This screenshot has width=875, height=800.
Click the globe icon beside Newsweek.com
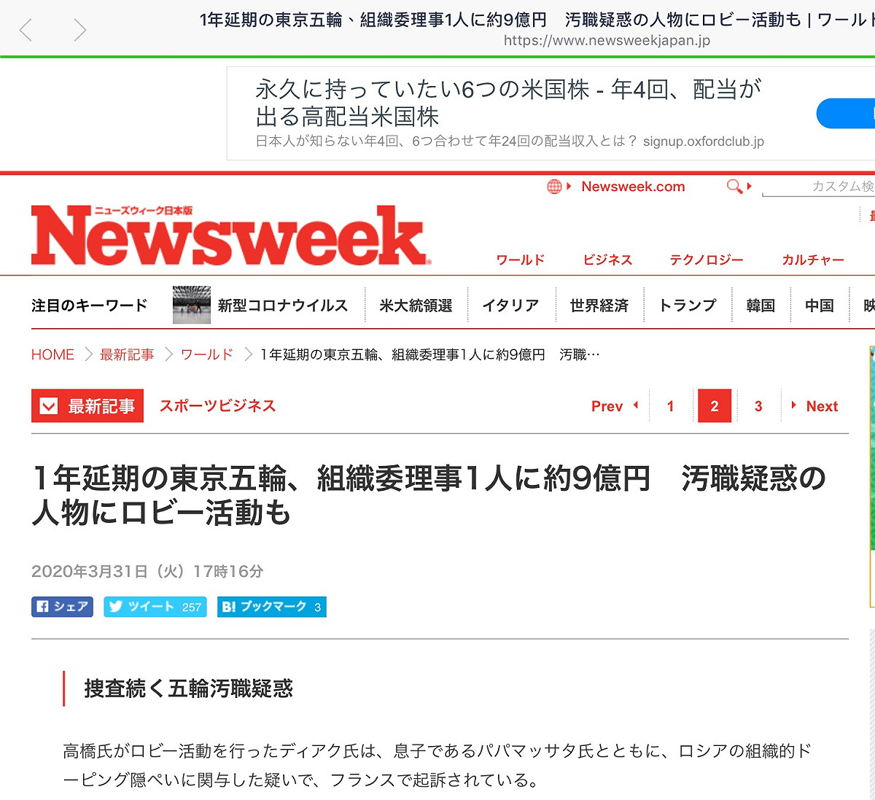coord(555,187)
